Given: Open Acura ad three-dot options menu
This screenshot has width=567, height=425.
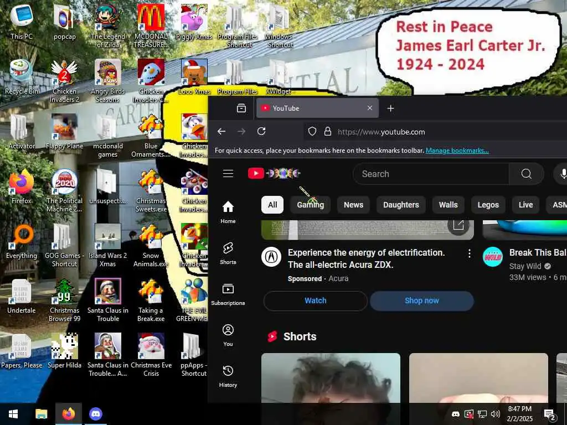Looking at the screenshot, I should tap(469, 253).
